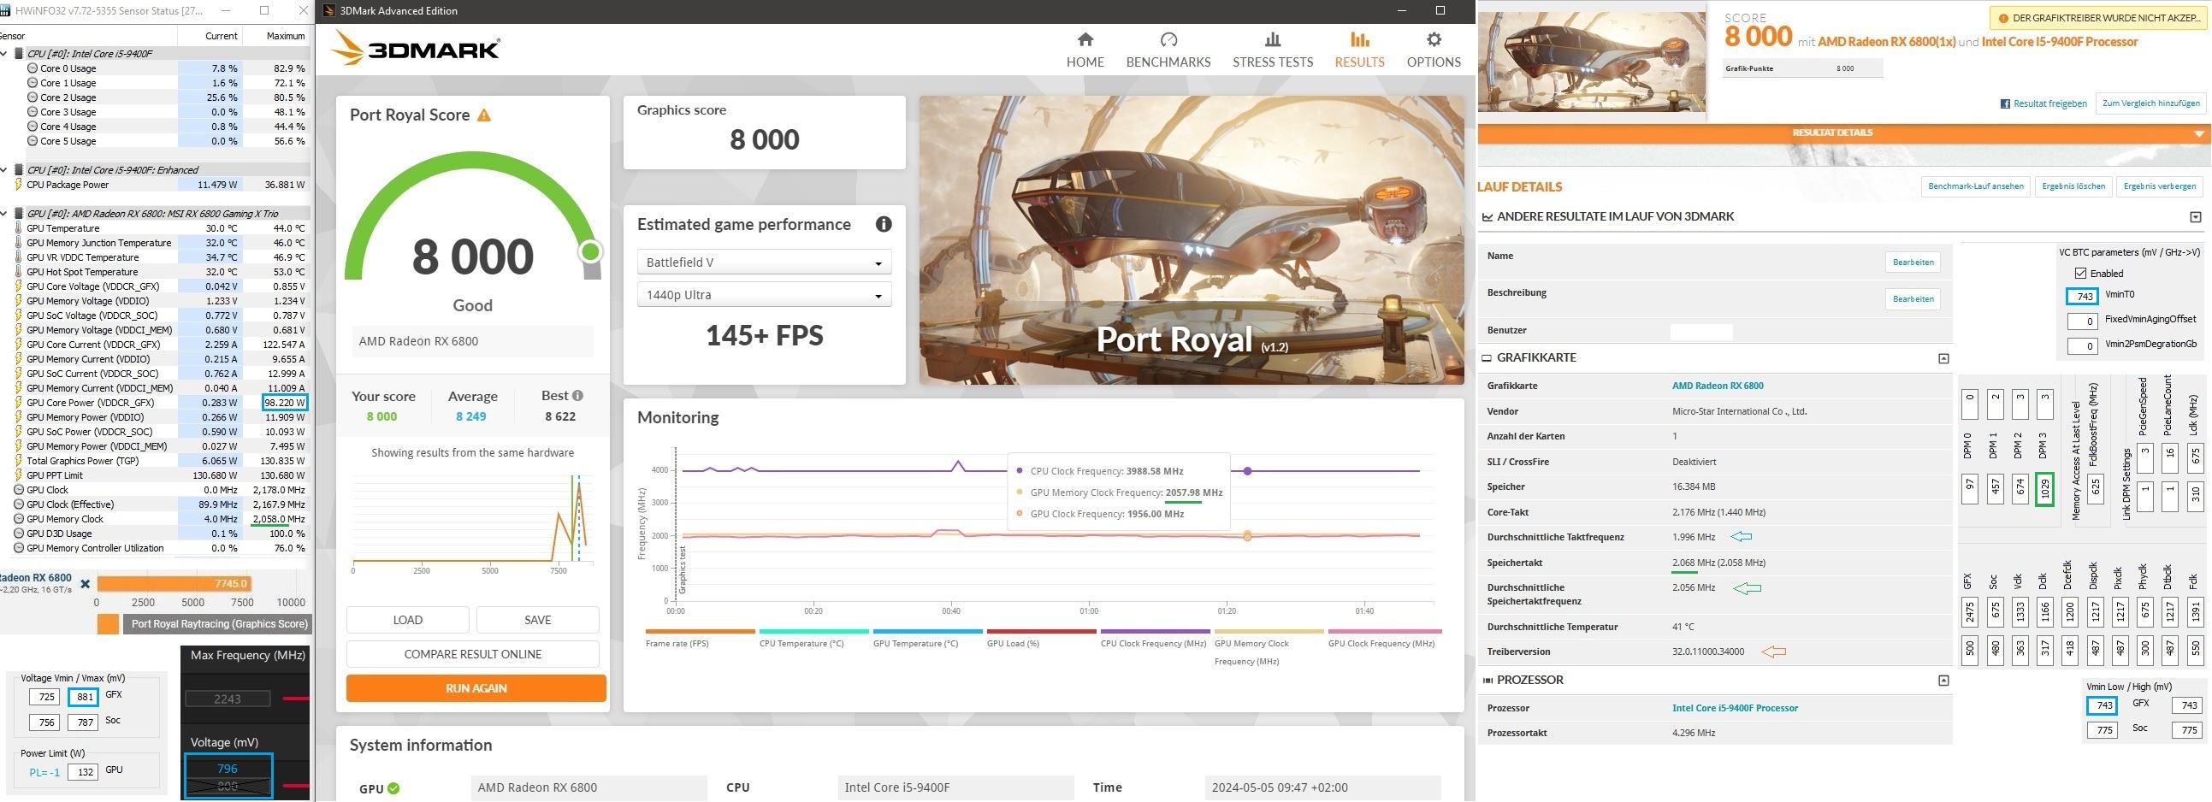Click the CPU Package Power lightning icon
This screenshot has width=2212, height=802.
point(19,185)
